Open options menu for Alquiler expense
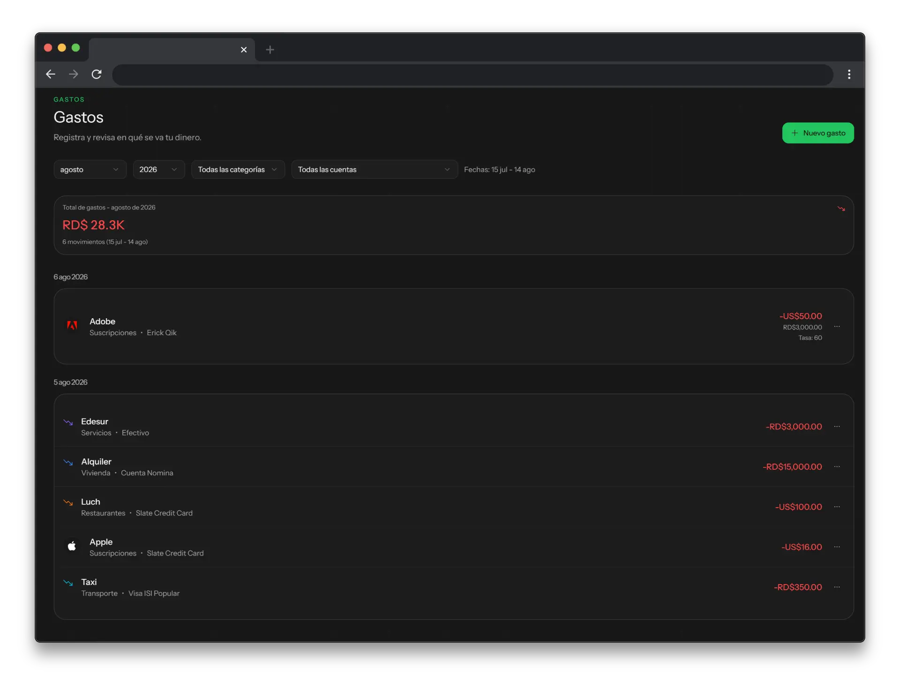900x675 pixels. point(837,466)
